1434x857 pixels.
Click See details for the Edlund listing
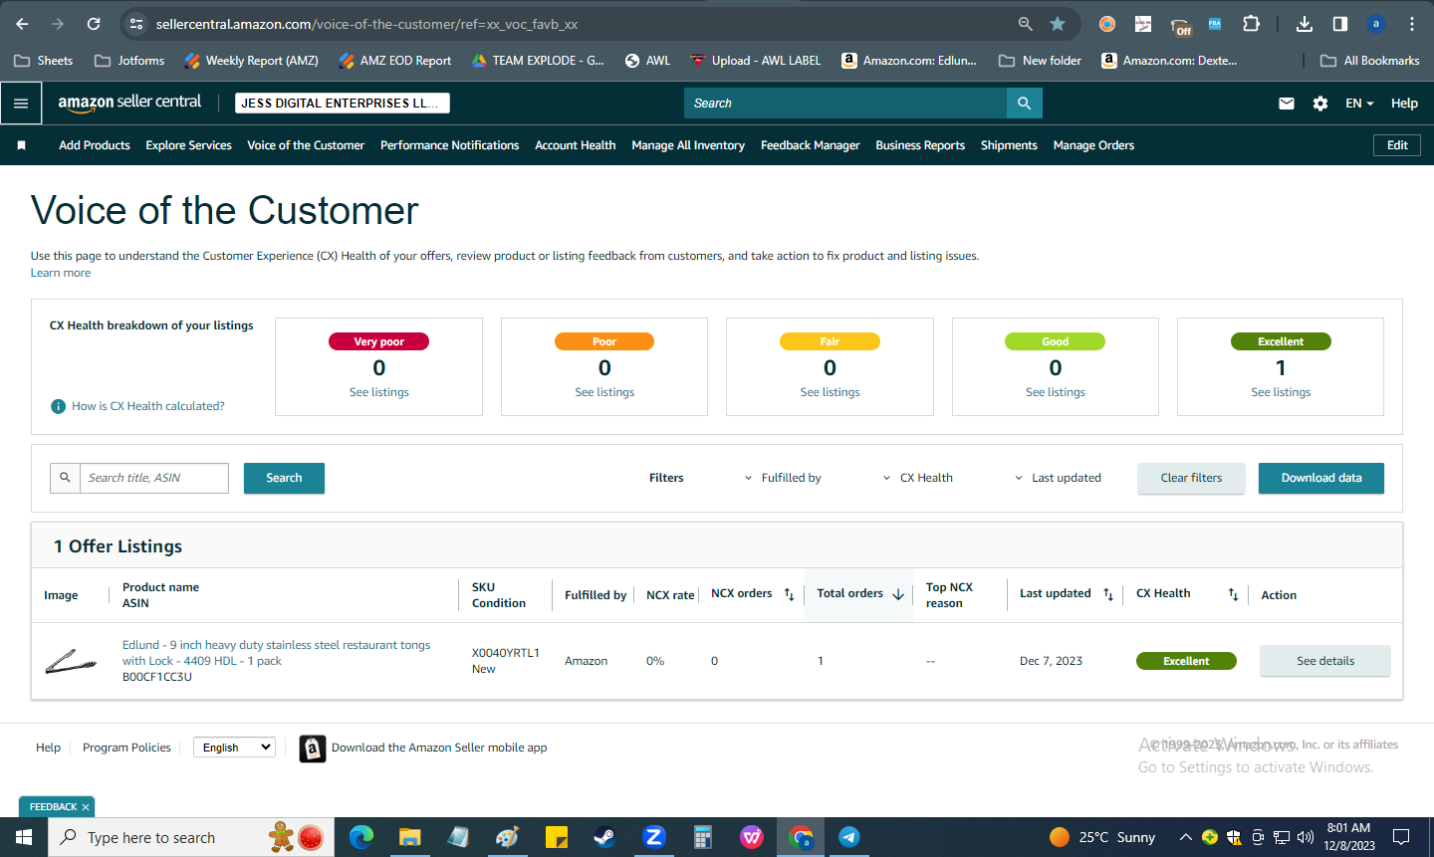(1325, 661)
